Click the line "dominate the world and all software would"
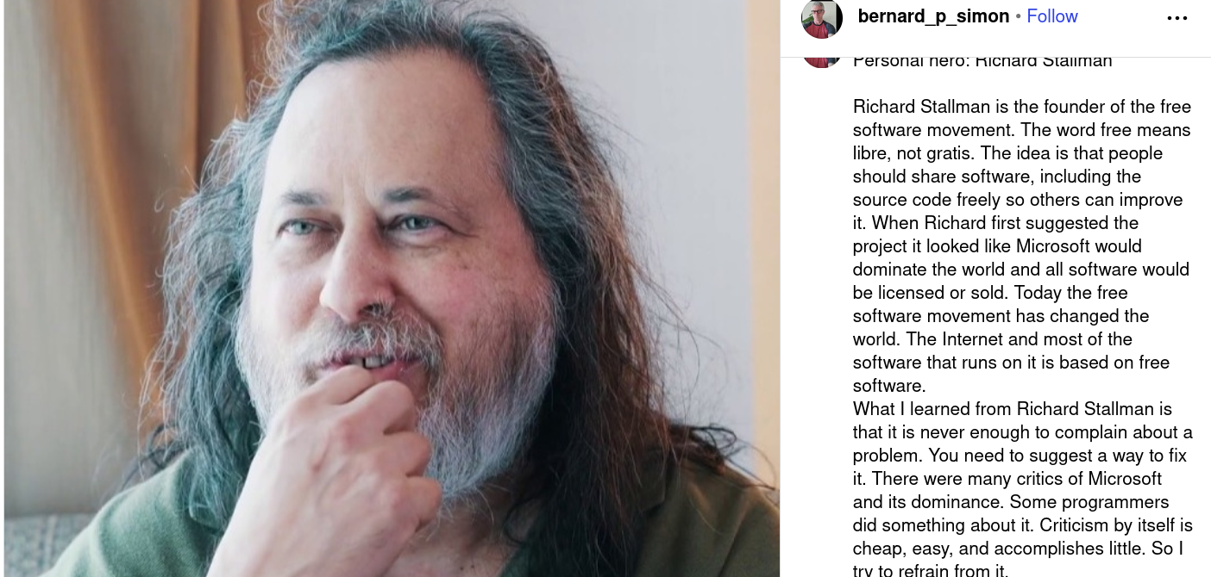The width and height of the screenshot is (1211, 577). (1020, 270)
